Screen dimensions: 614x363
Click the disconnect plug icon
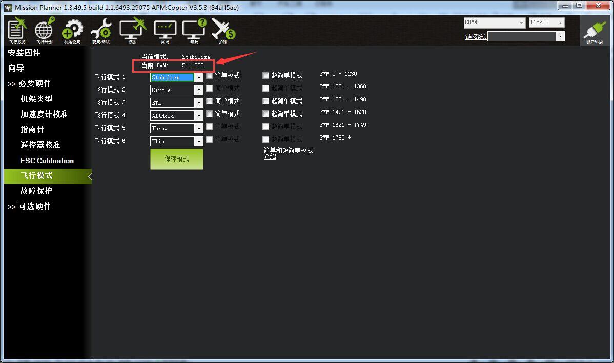(x=595, y=32)
